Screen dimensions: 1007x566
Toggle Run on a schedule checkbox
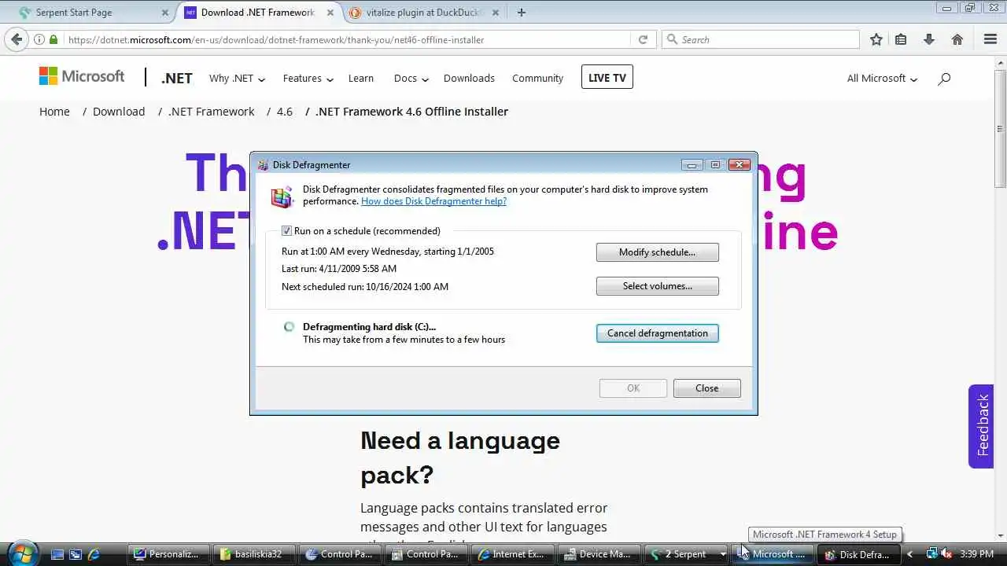click(x=287, y=231)
